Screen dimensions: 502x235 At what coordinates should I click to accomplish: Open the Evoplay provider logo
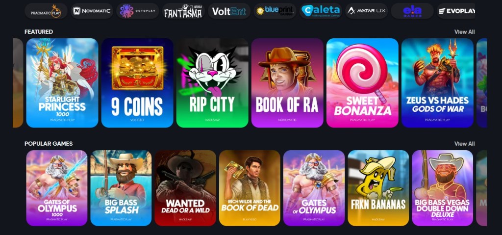pos(456,11)
